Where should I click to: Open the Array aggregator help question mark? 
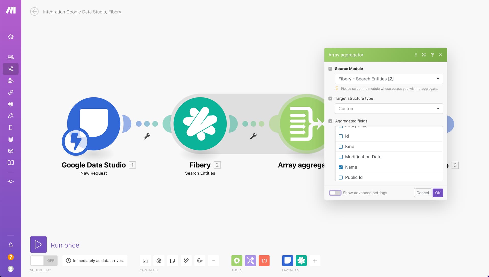[432, 55]
